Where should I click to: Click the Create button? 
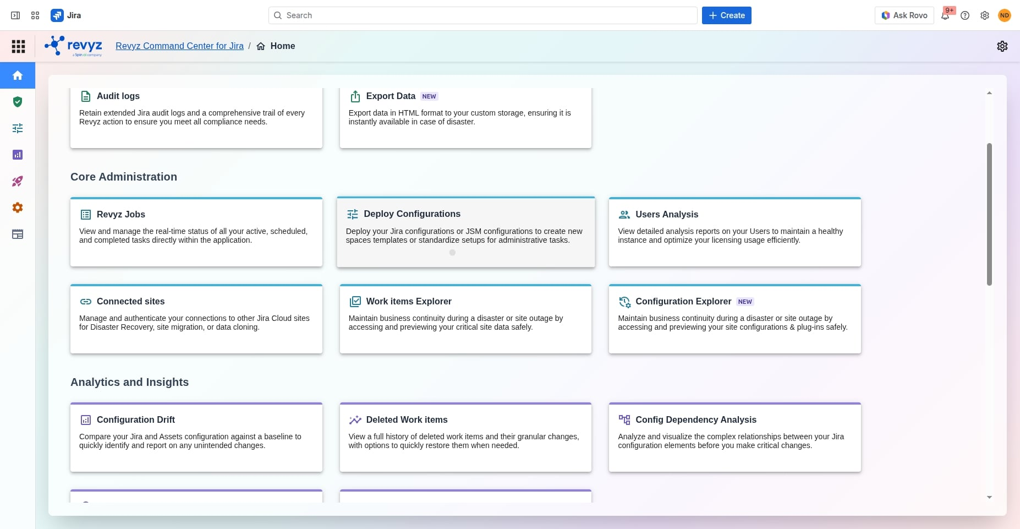tap(727, 15)
